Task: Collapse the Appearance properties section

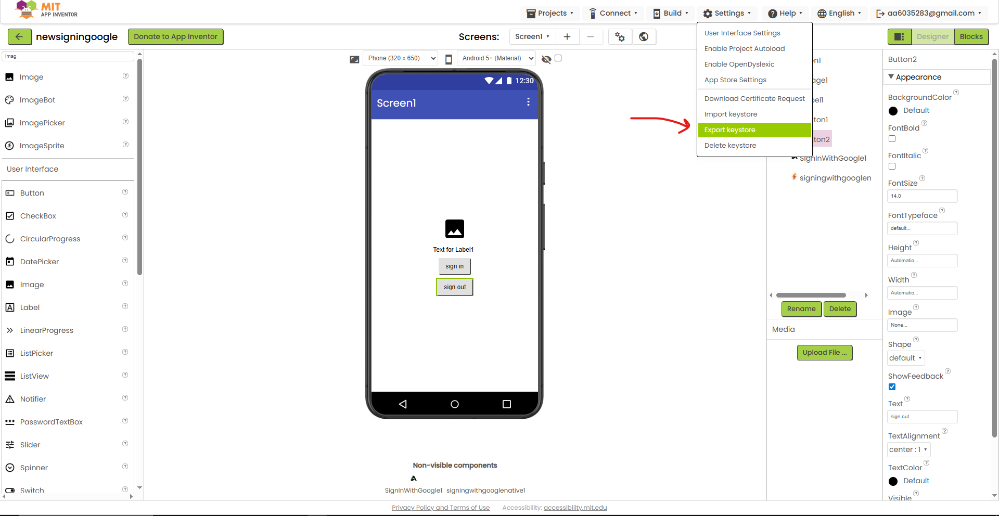Action: point(891,76)
